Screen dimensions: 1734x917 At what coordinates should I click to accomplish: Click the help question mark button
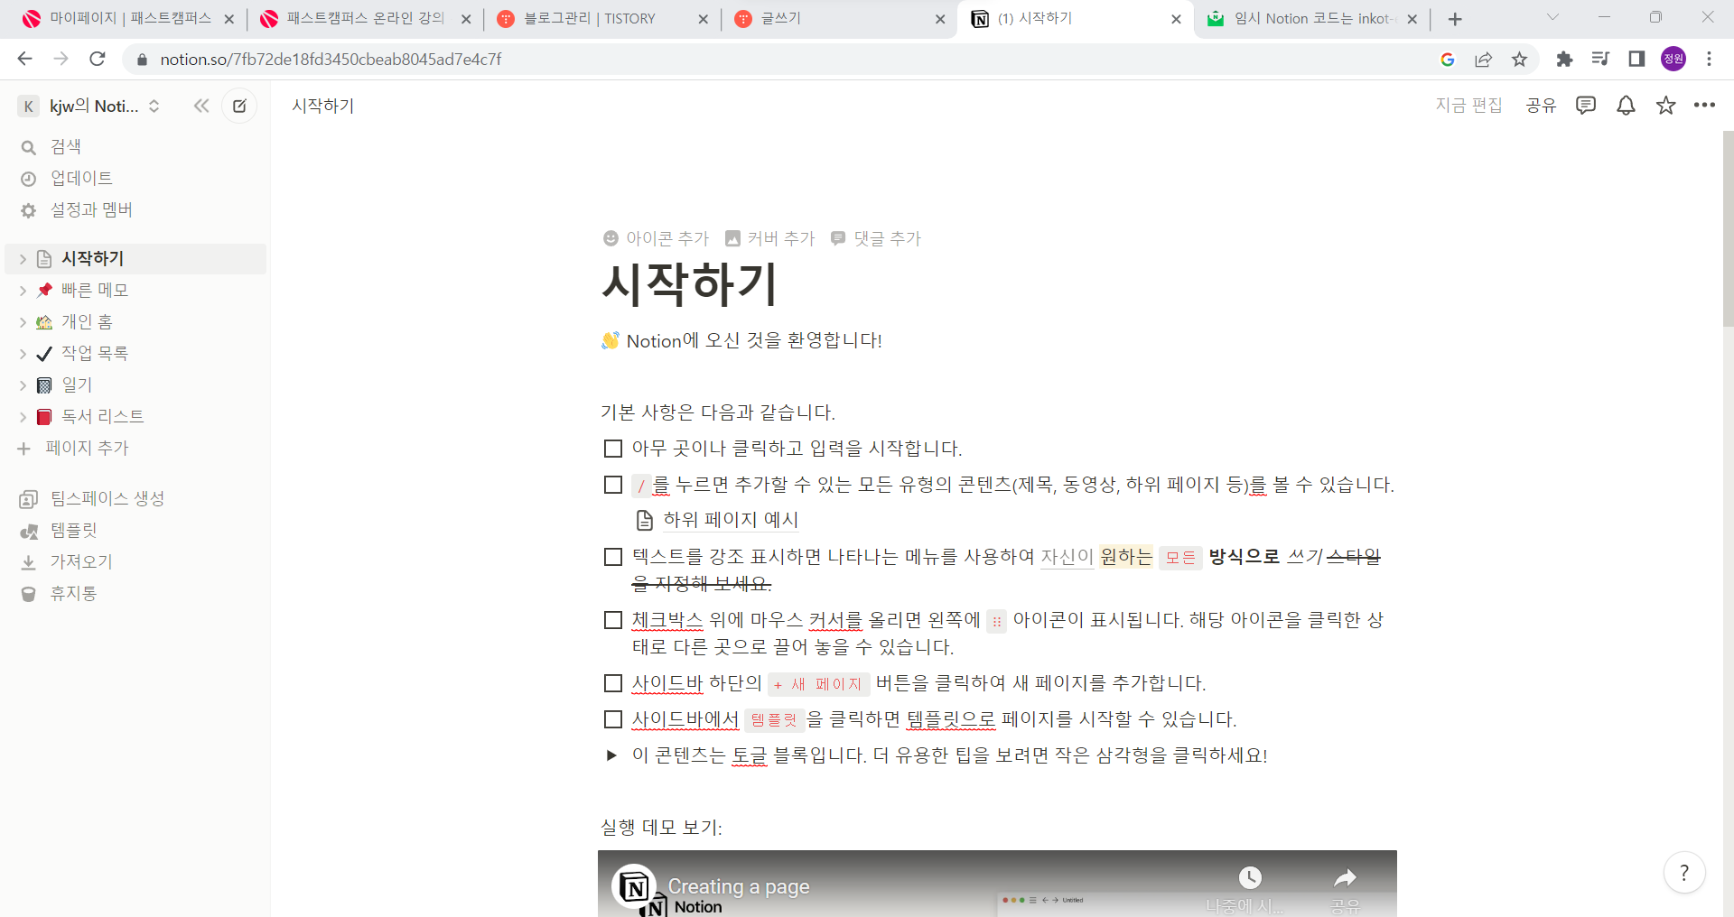(x=1683, y=873)
